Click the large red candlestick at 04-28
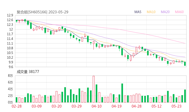The width and height of the screenshot is (189, 112). coord(136,50)
